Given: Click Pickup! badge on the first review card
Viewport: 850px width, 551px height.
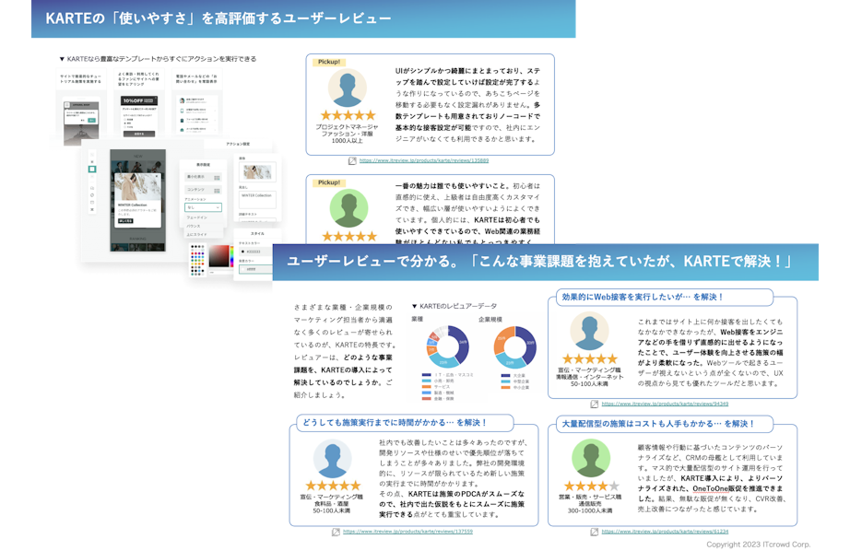Looking at the screenshot, I should tap(329, 62).
